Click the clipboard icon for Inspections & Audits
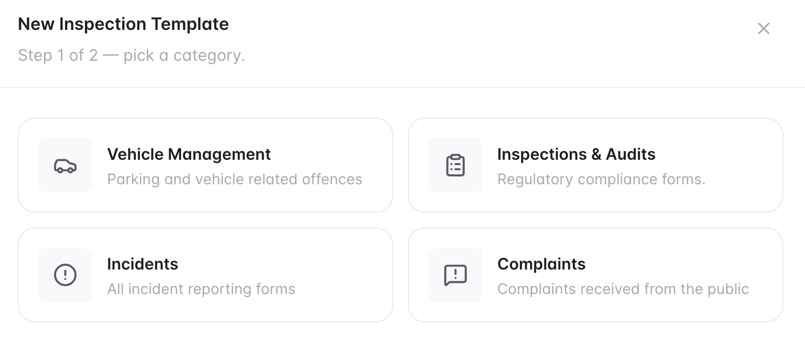This screenshot has height=345, width=805. click(456, 165)
